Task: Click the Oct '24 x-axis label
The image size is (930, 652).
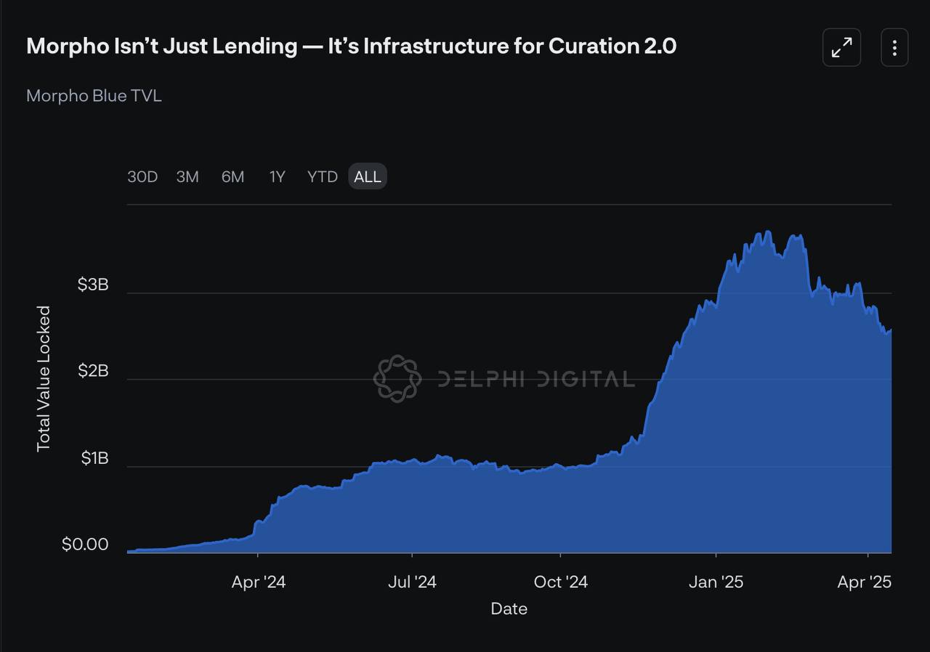Action: pos(560,582)
